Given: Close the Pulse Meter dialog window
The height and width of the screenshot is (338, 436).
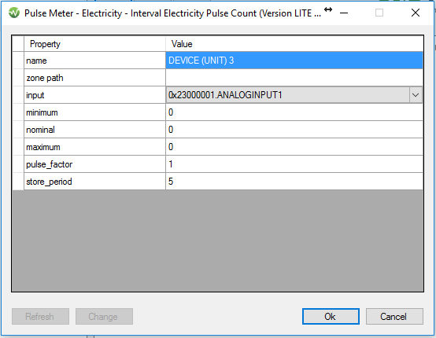Looking at the screenshot, I should click(416, 13).
